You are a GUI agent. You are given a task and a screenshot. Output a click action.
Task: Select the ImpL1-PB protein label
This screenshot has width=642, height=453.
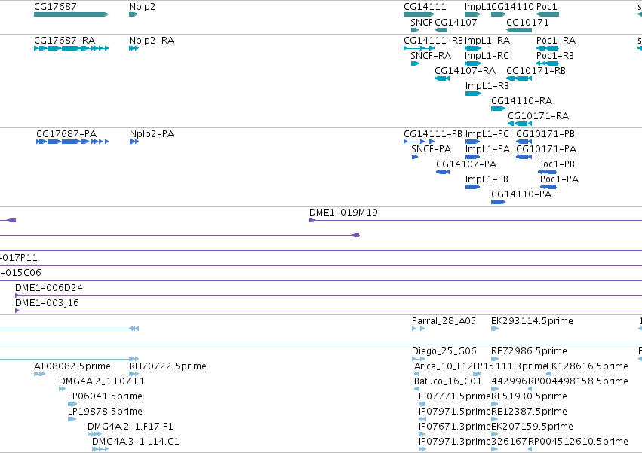[x=487, y=179]
